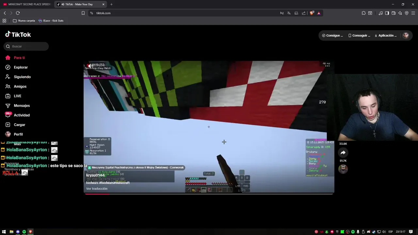
Task: Switch the ESP input language indicator
Action: click(x=391, y=232)
